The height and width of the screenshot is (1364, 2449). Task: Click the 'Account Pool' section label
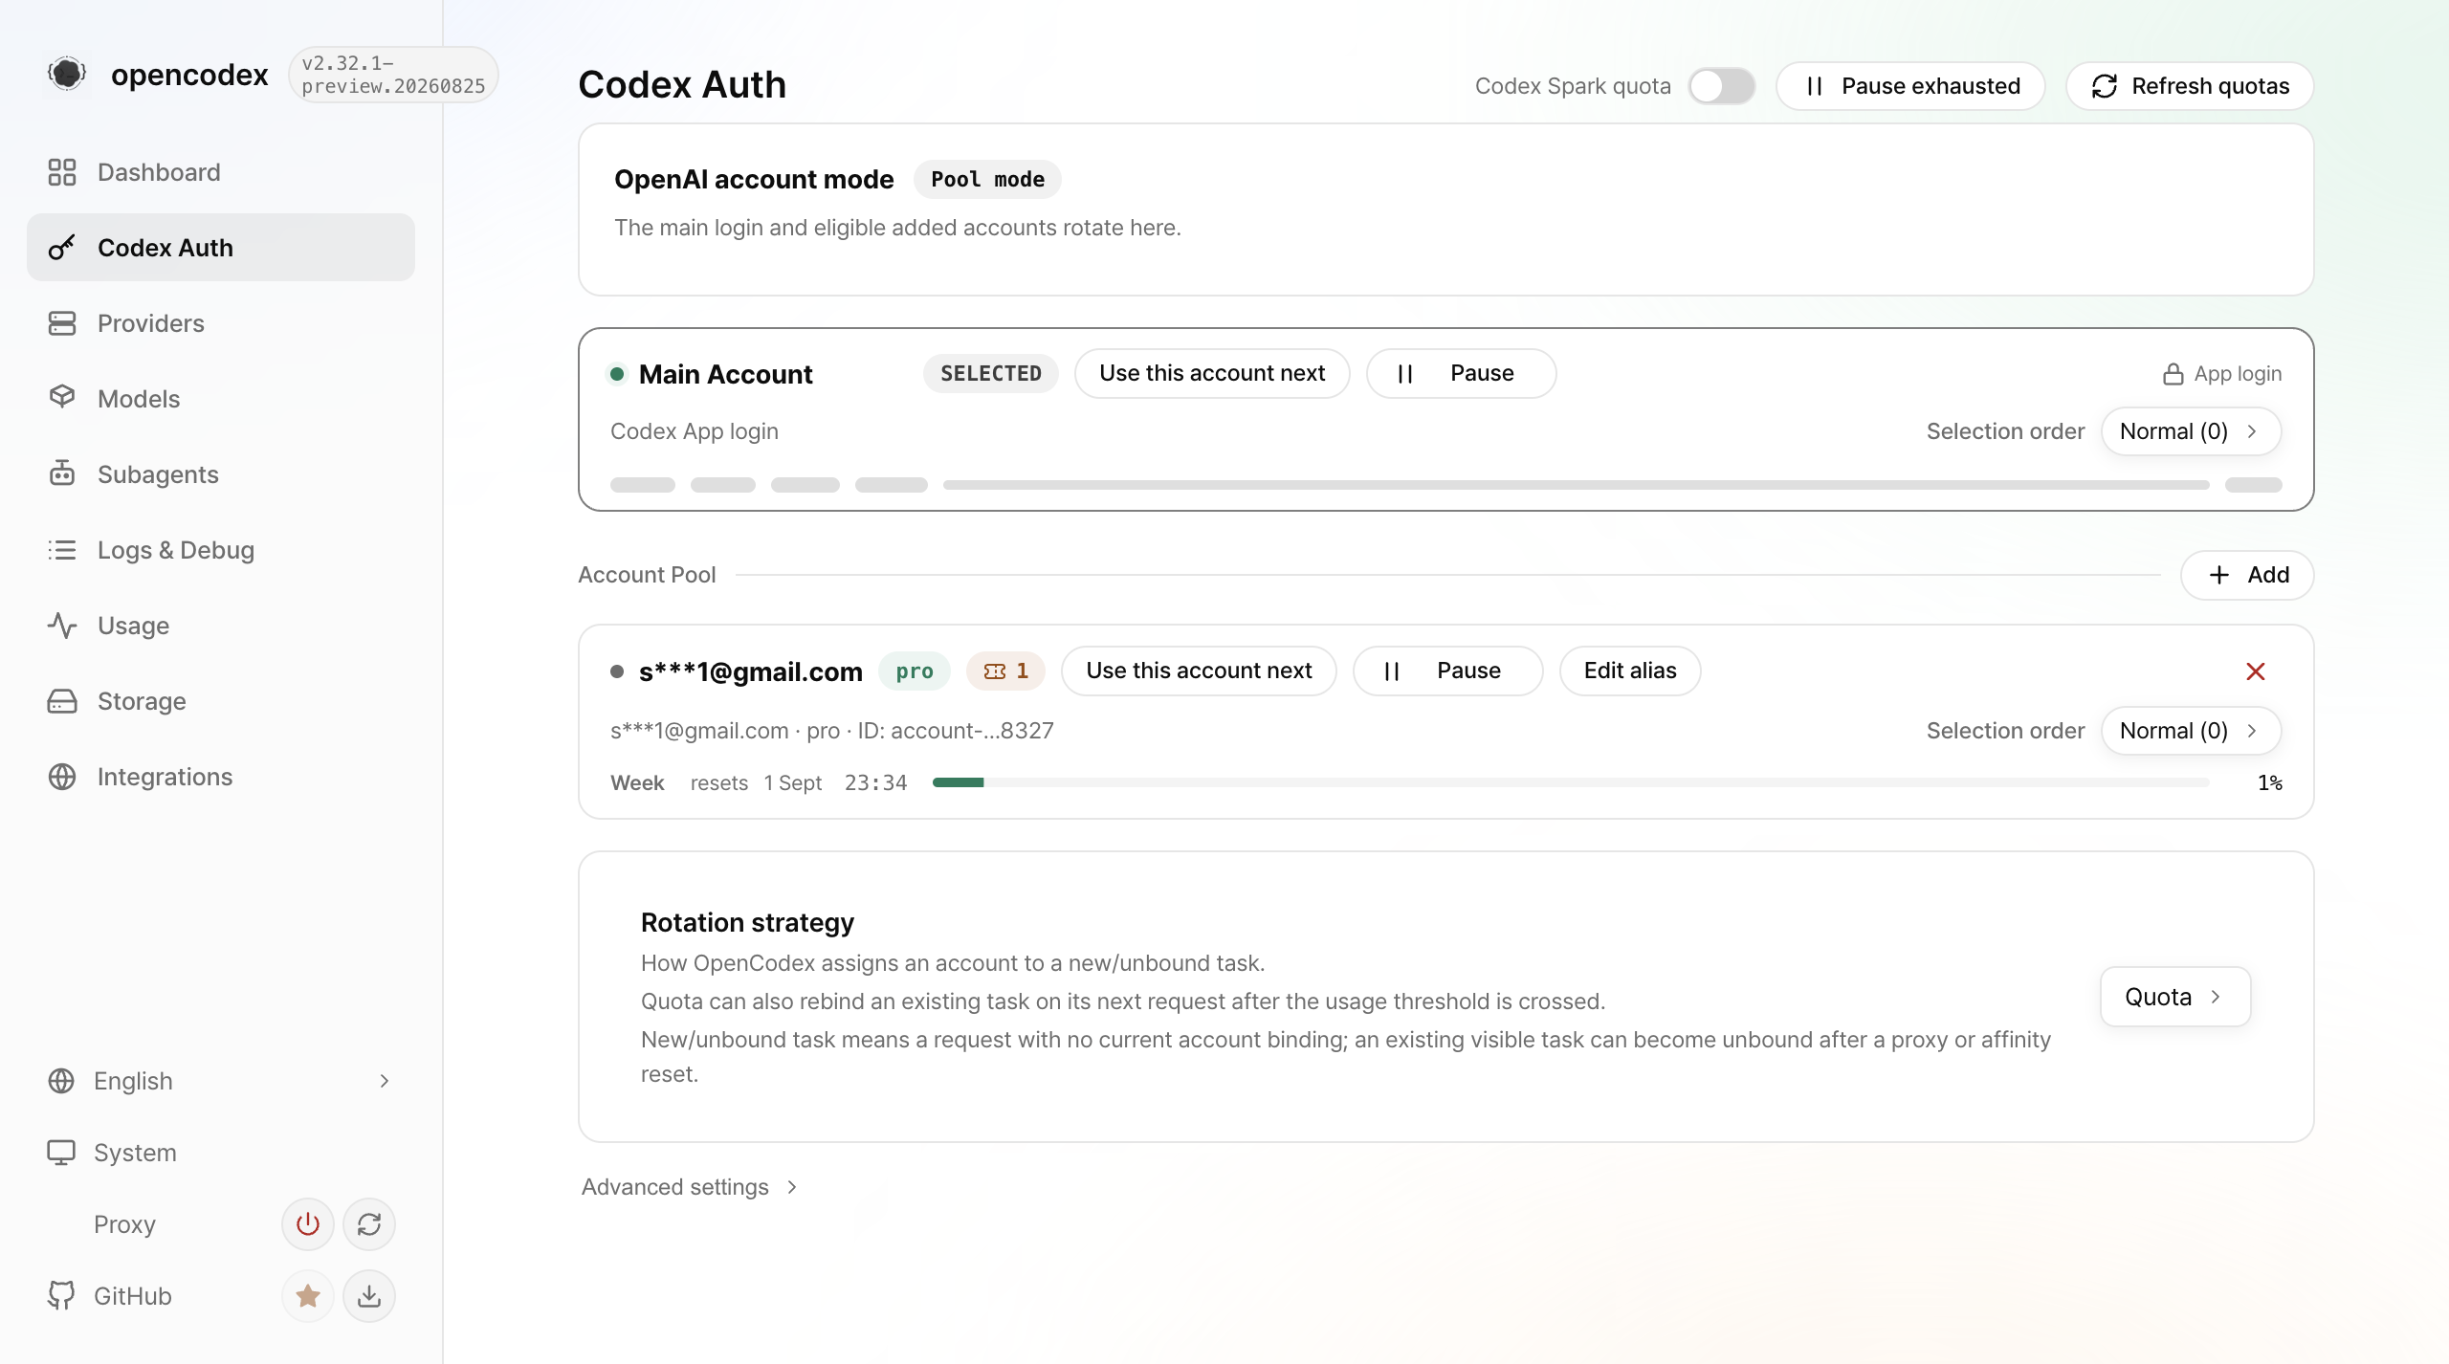(647, 575)
